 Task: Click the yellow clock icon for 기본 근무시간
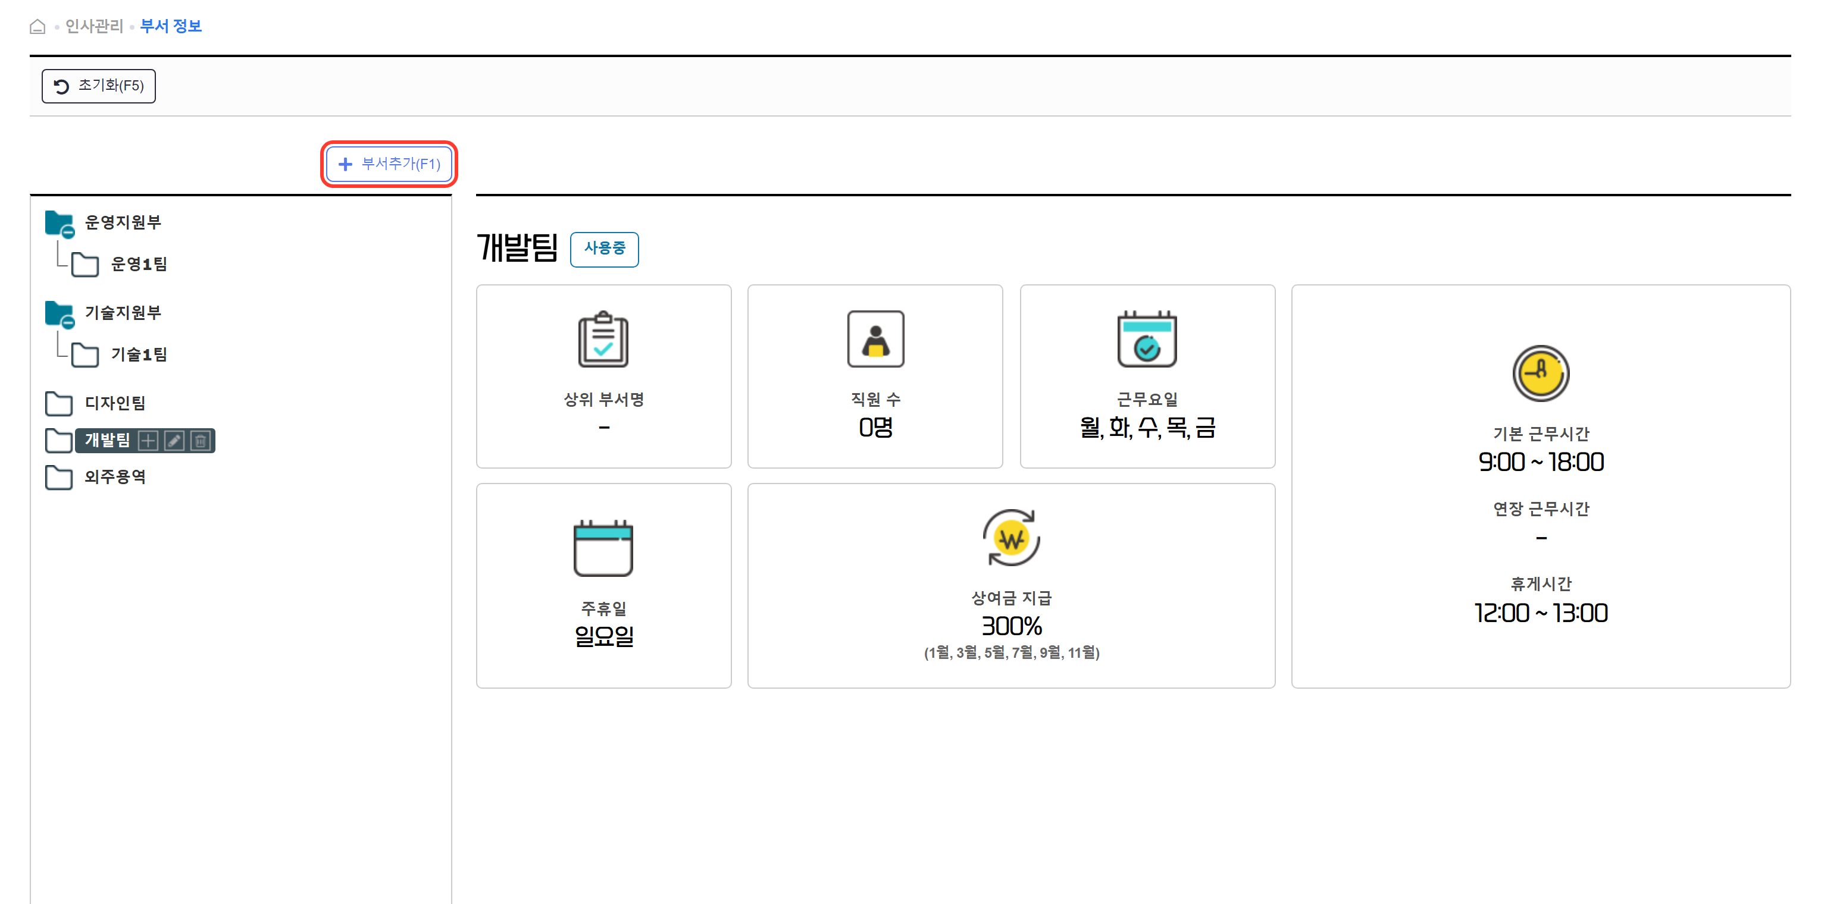click(1541, 373)
